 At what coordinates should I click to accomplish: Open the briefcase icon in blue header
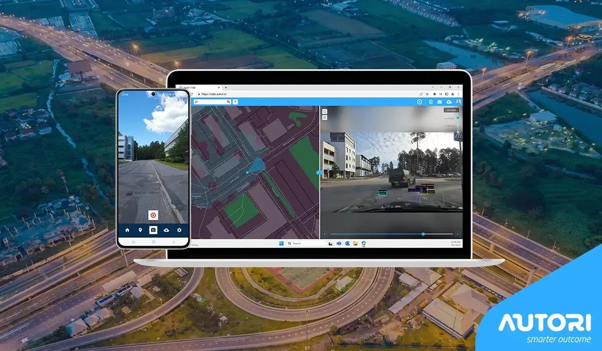point(440,102)
